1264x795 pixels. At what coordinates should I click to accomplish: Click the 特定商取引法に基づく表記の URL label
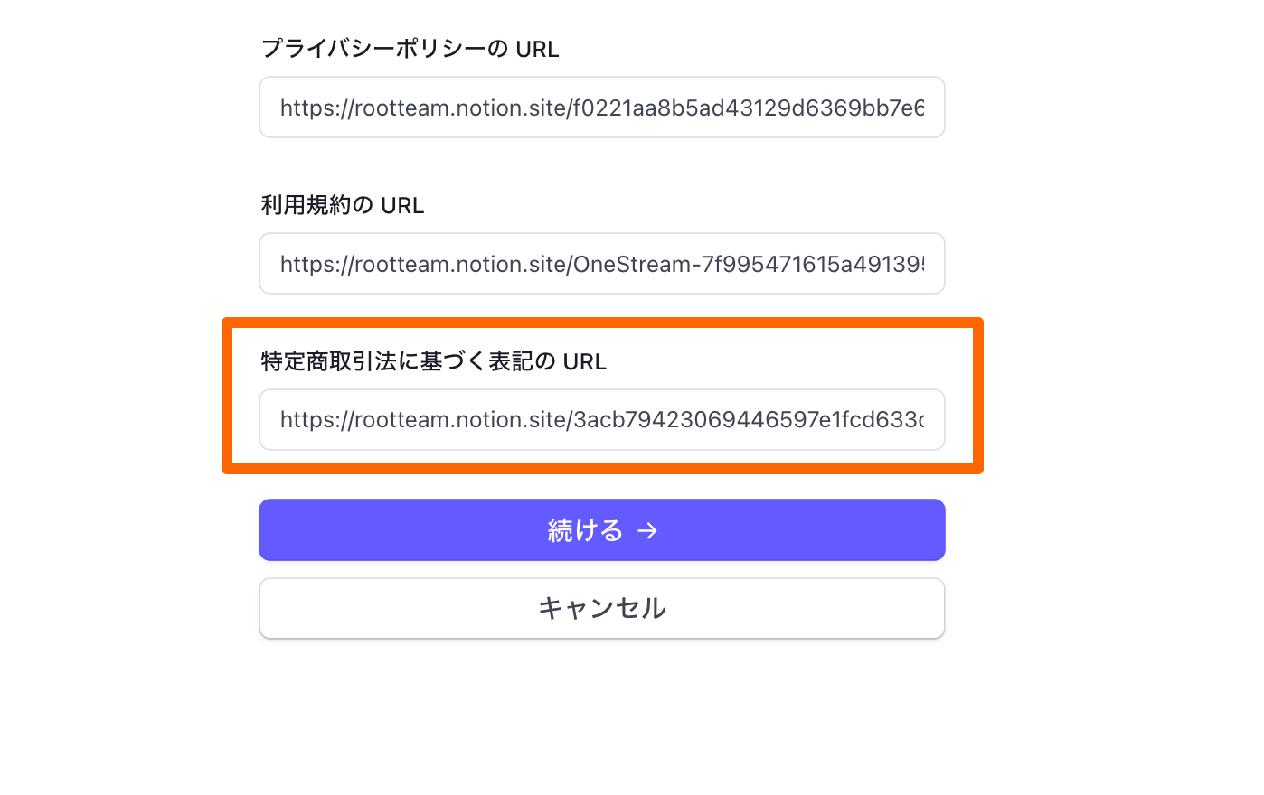click(433, 361)
